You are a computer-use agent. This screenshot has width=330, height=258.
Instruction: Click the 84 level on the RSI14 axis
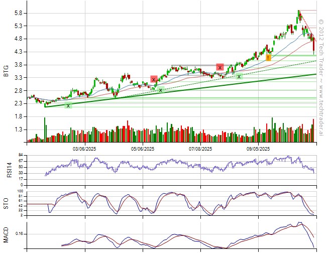tap(21, 155)
